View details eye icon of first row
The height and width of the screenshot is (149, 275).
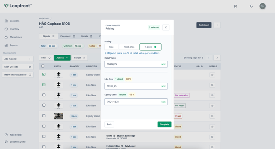212,75
